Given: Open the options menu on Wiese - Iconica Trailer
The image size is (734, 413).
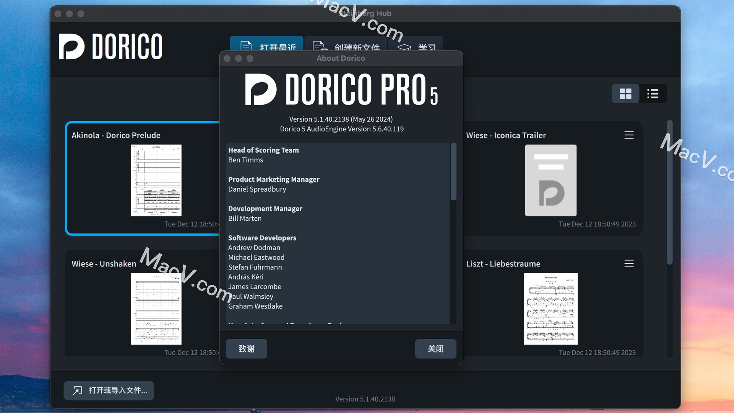Looking at the screenshot, I should tap(629, 135).
